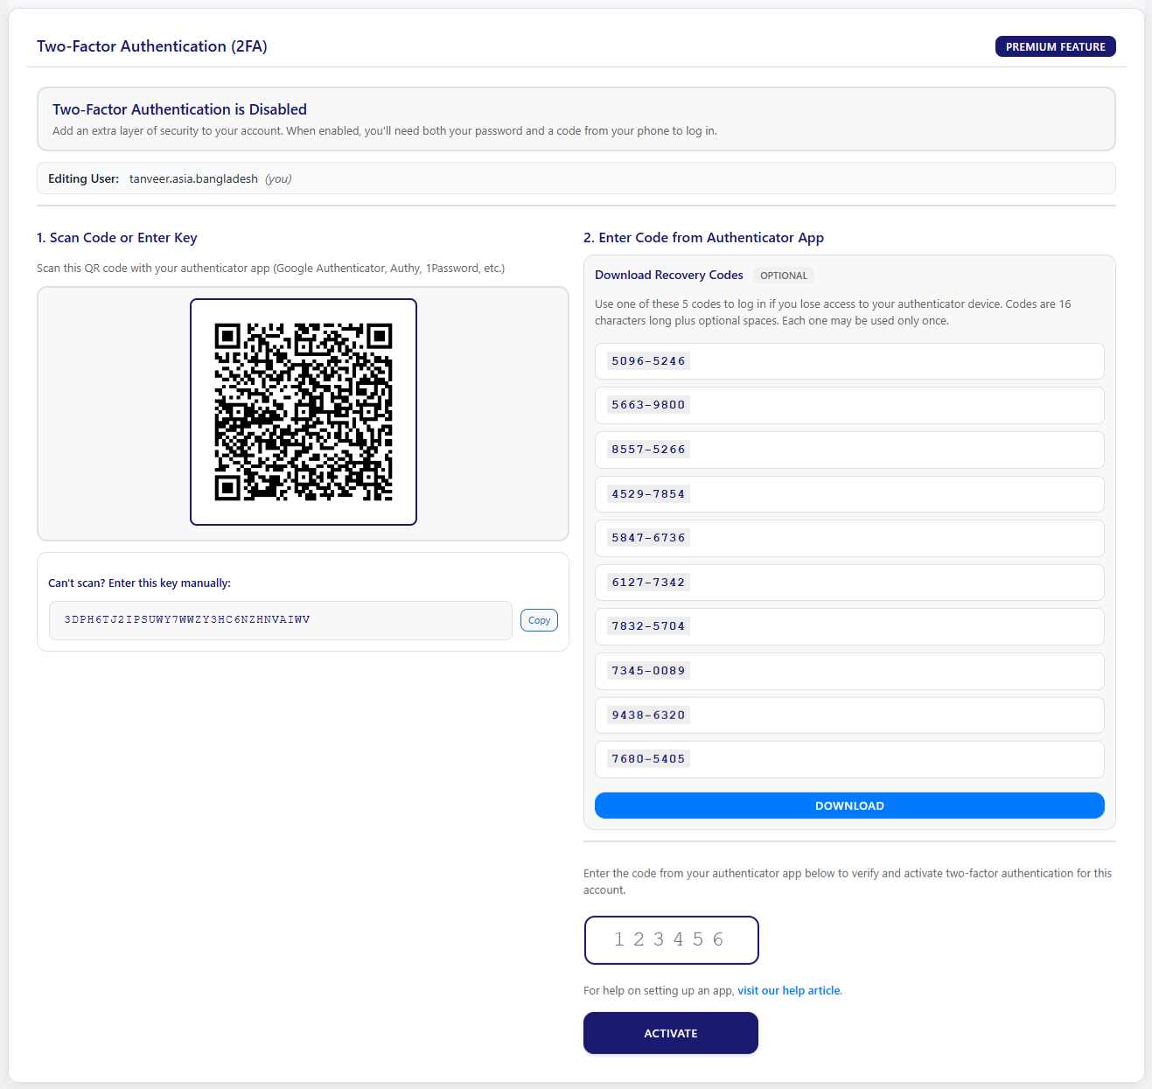Click the PREMIUM FEATURE badge
Screen dimensions: 1152x1089
coord(1055,46)
